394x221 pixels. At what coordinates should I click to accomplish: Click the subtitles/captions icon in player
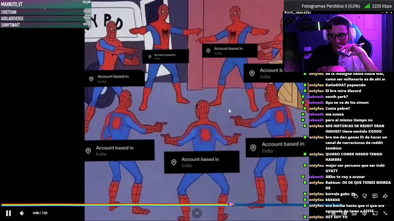coord(354,213)
